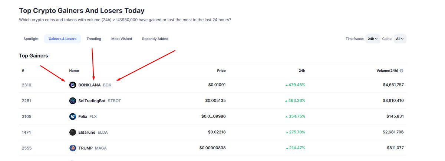Click the 275.70% gain value

296,132
